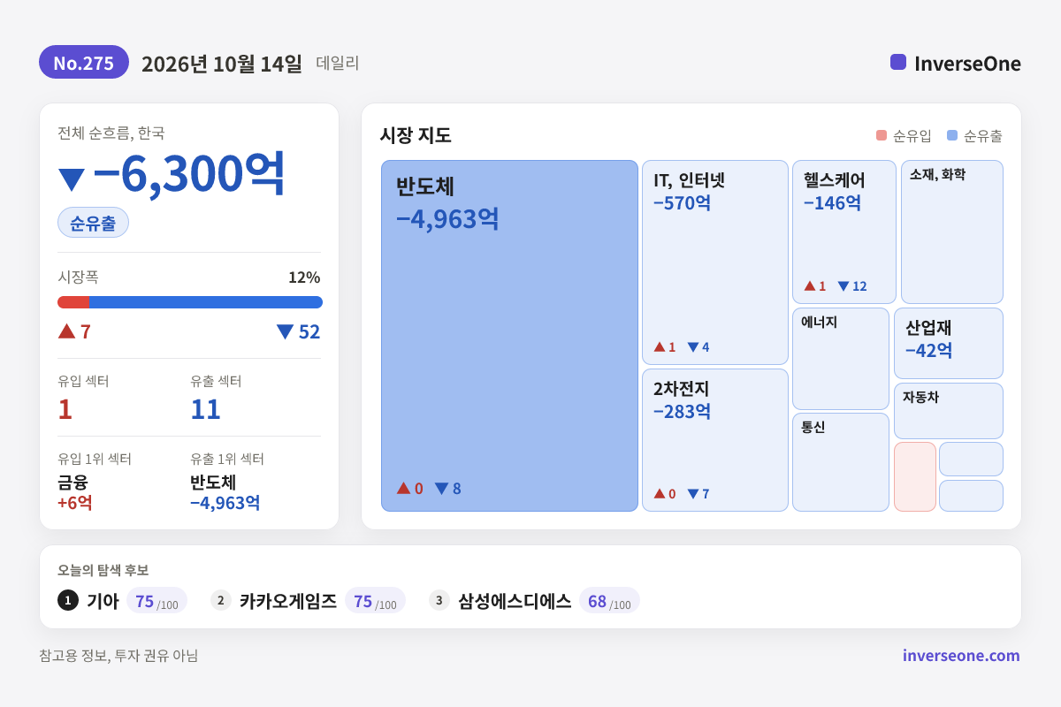Click the 12% market breadth value
1061x707 pixels.
(304, 277)
